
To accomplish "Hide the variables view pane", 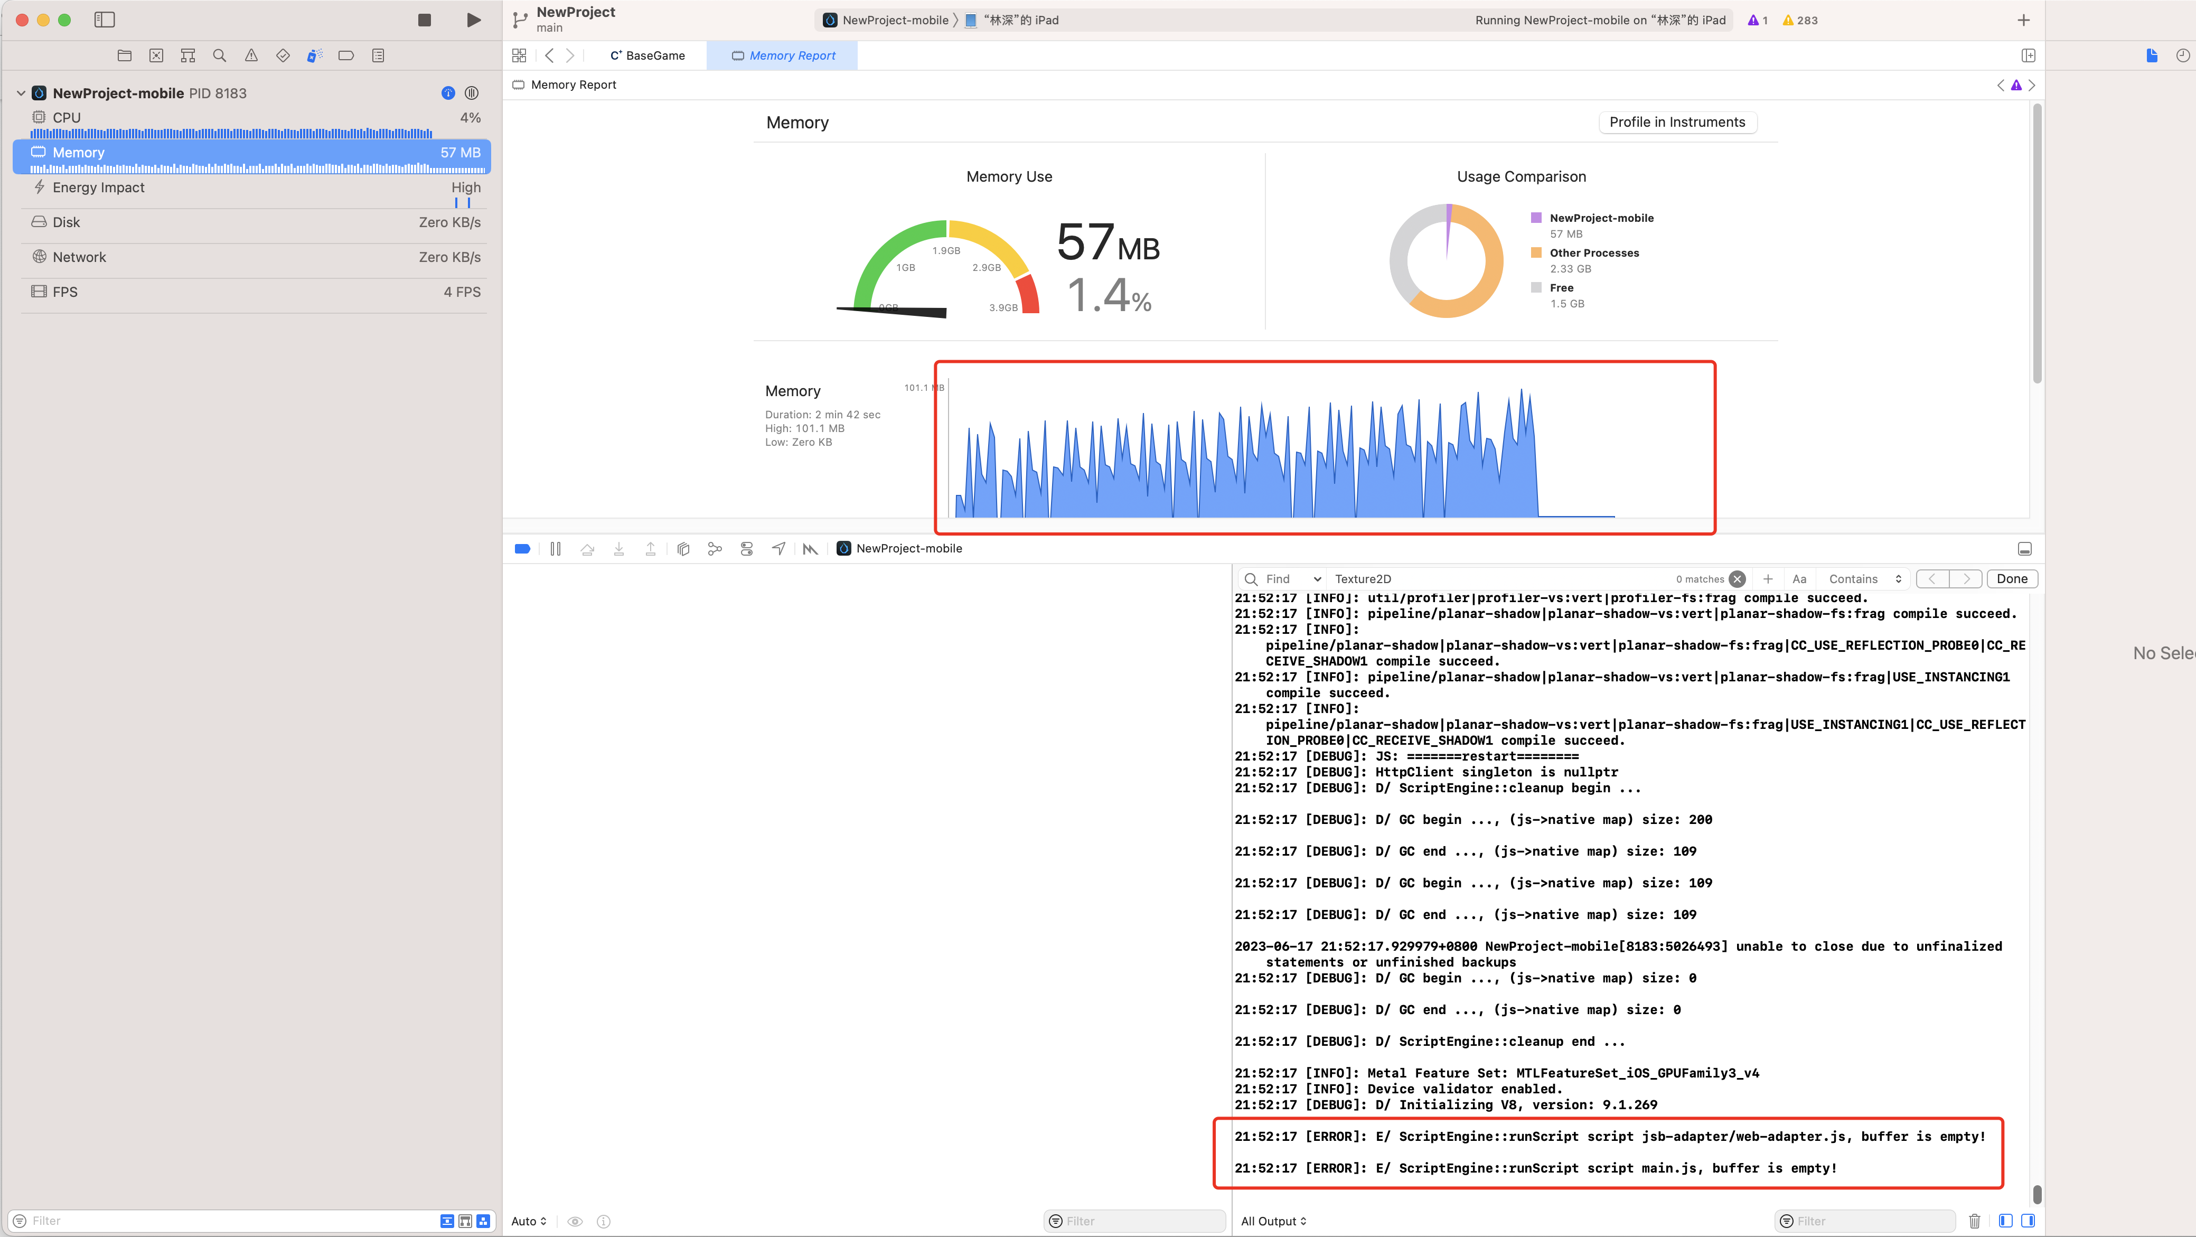I will point(2005,1221).
